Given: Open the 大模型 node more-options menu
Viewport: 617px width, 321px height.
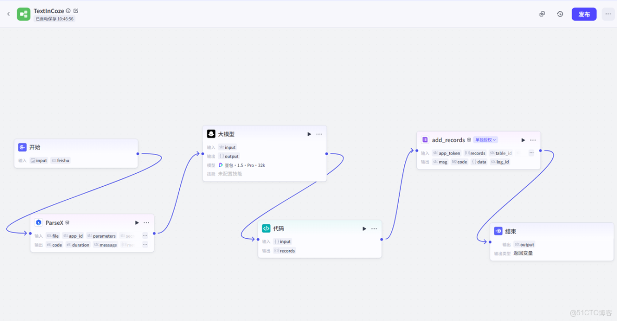Looking at the screenshot, I should click(319, 134).
